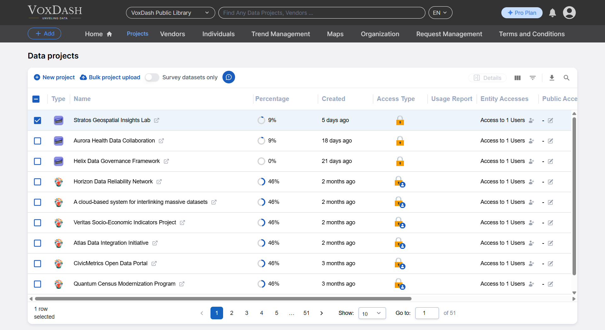This screenshot has width=605, height=330.
Task: Open the EN language dropdown
Action: [x=440, y=13]
